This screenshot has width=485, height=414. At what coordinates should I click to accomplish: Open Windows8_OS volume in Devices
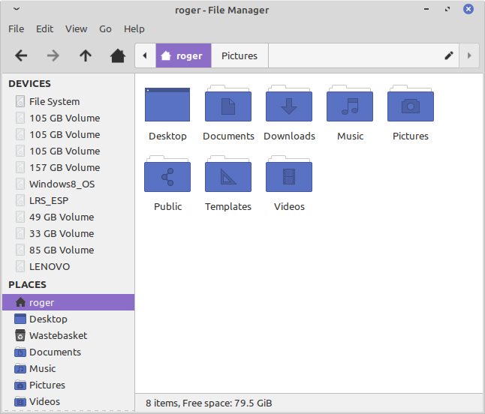click(x=62, y=184)
